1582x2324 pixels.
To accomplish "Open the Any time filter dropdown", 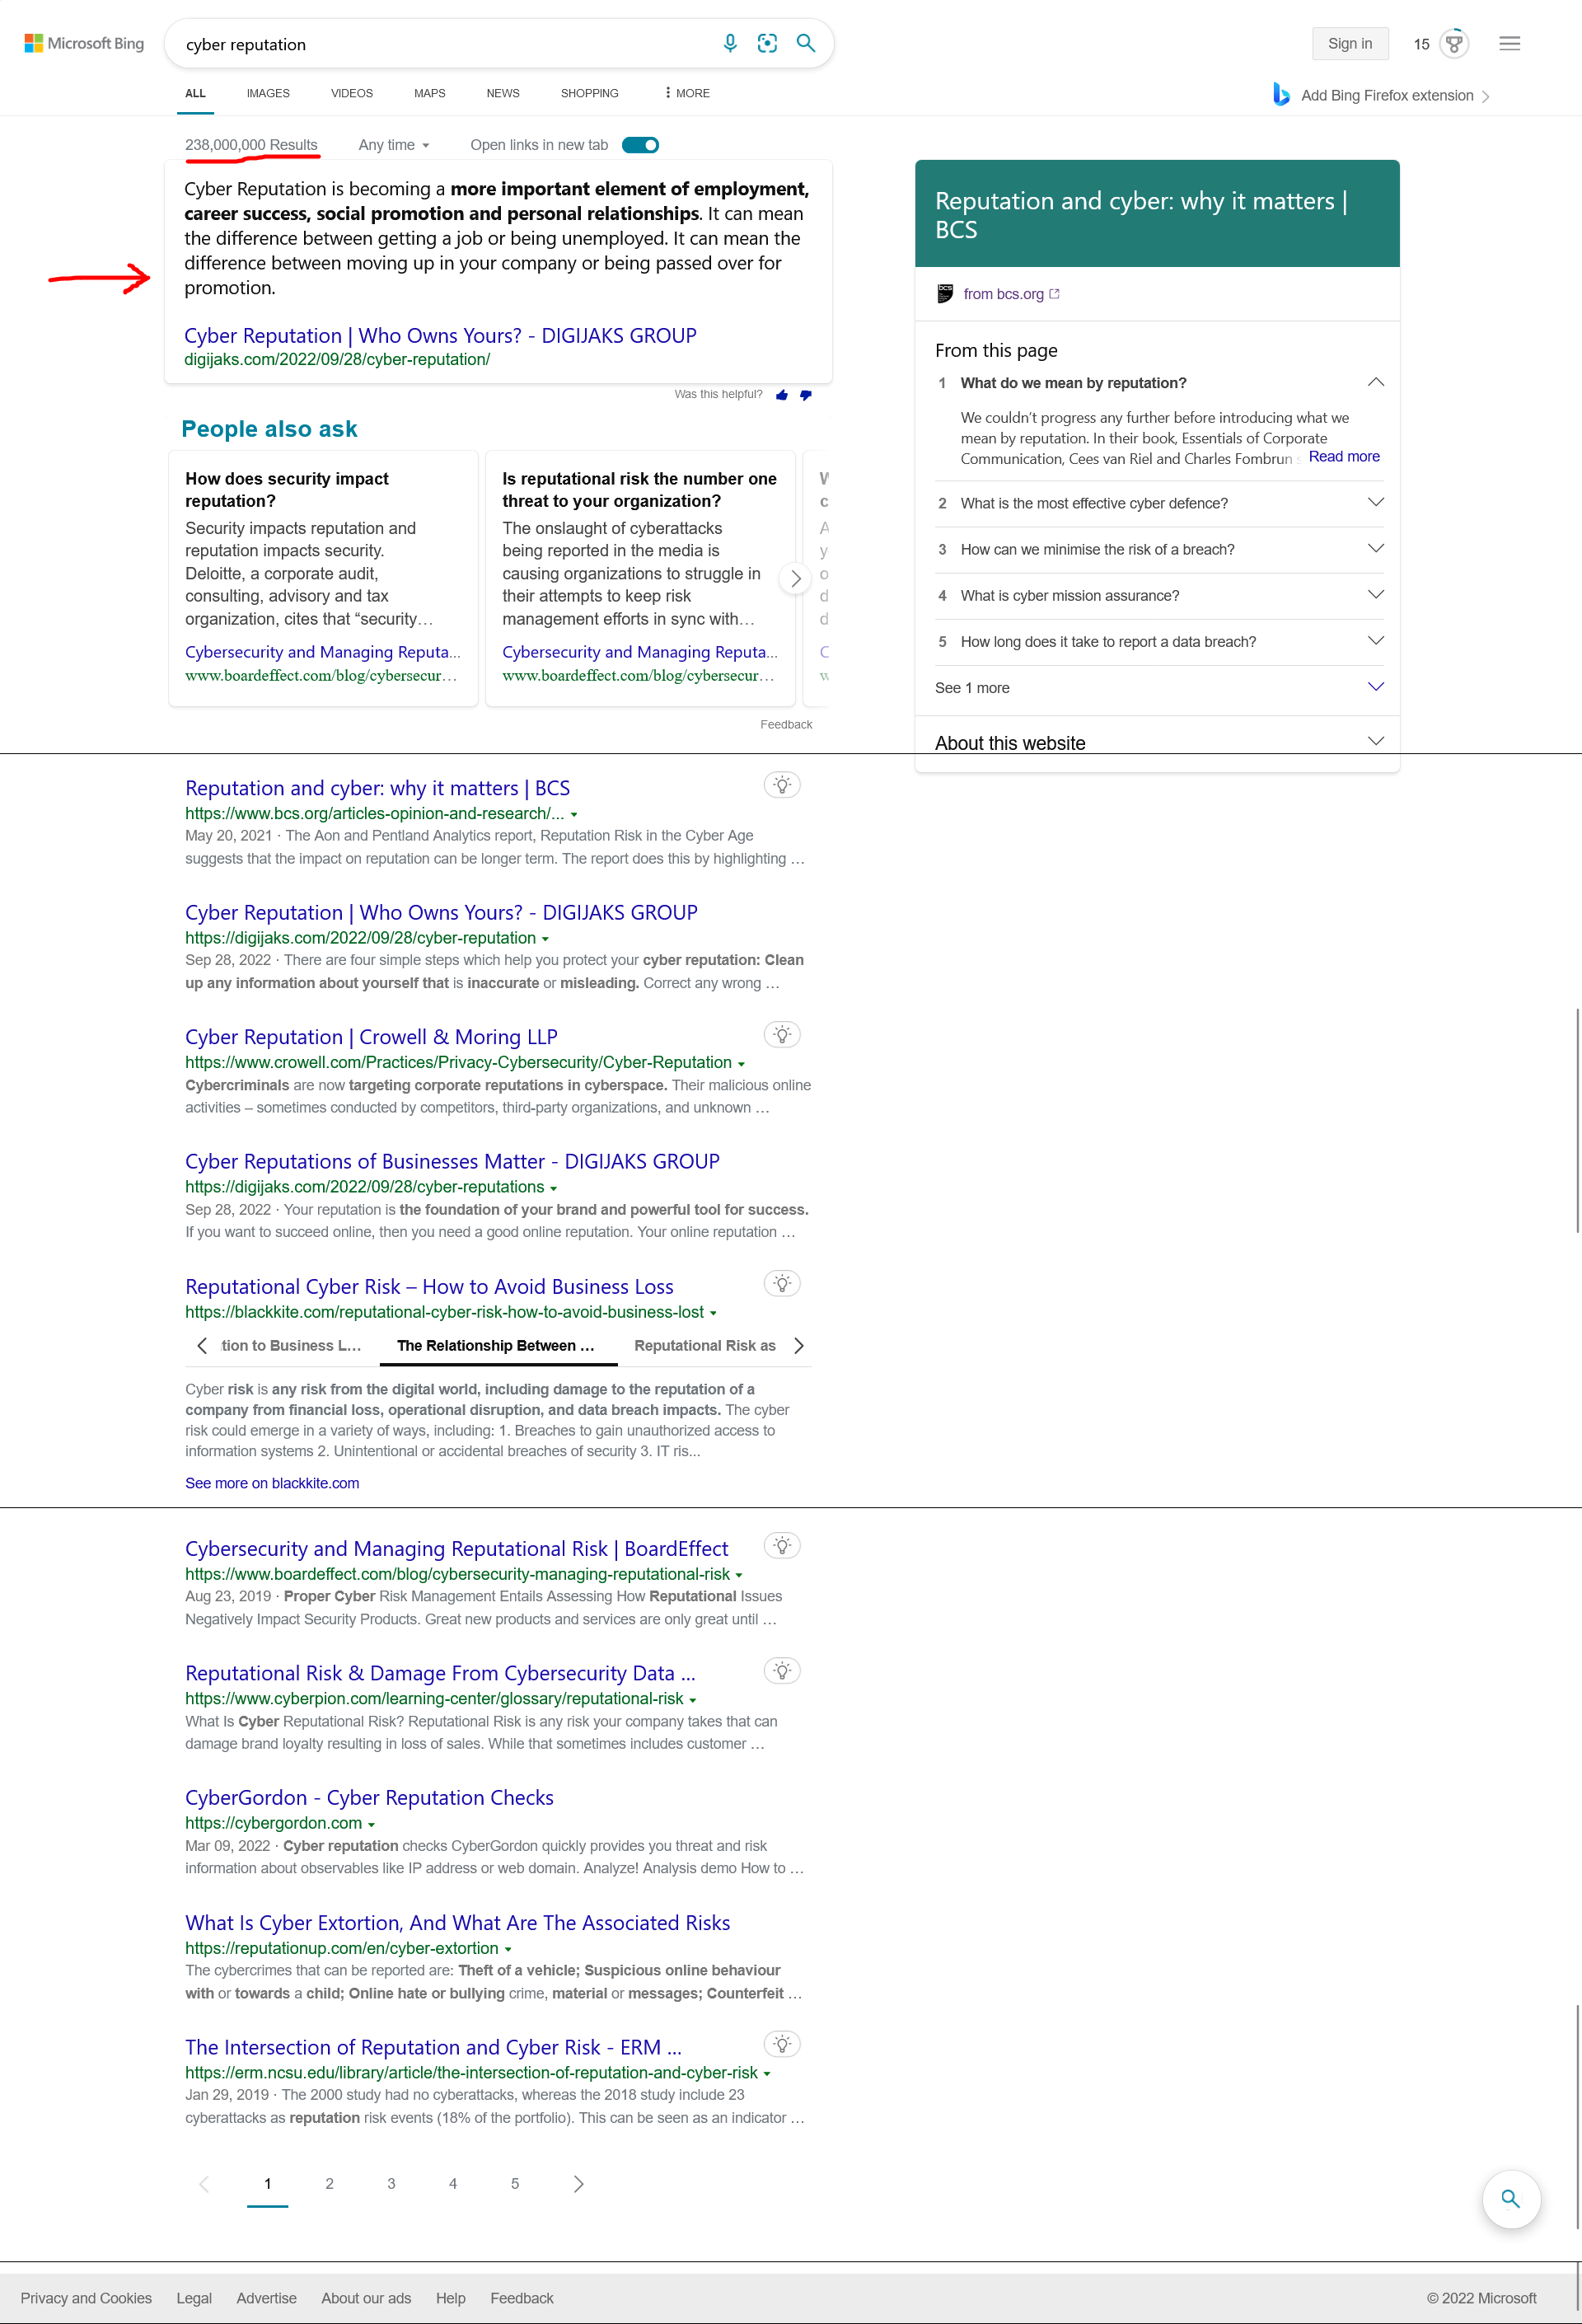I will click(x=394, y=145).
